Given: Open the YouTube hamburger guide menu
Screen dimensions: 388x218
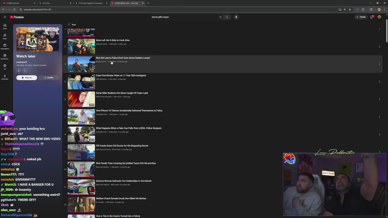Looking at the screenshot, I should pyautogui.click(x=5, y=17).
